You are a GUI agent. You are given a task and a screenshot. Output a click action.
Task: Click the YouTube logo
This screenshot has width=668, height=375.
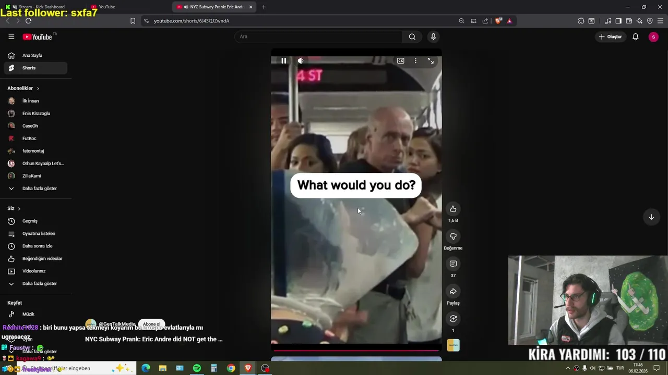click(37, 37)
